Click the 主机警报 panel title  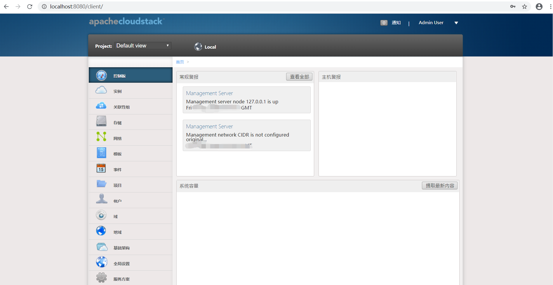(x=331, y=77)
